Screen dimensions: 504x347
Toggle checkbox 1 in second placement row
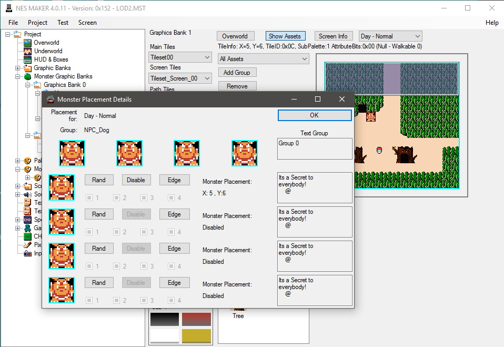[89, 232]
